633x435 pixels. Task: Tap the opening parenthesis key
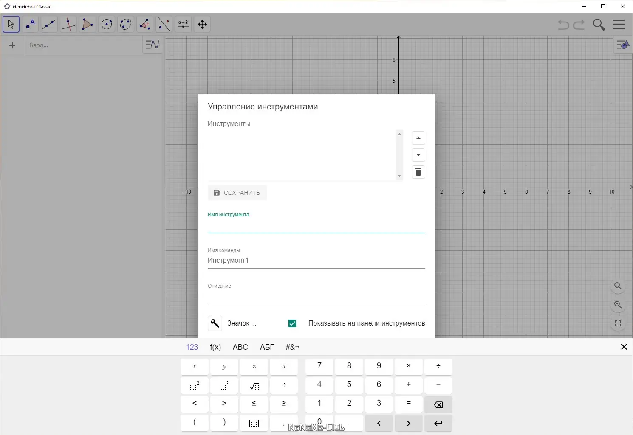tap(195, 423)
